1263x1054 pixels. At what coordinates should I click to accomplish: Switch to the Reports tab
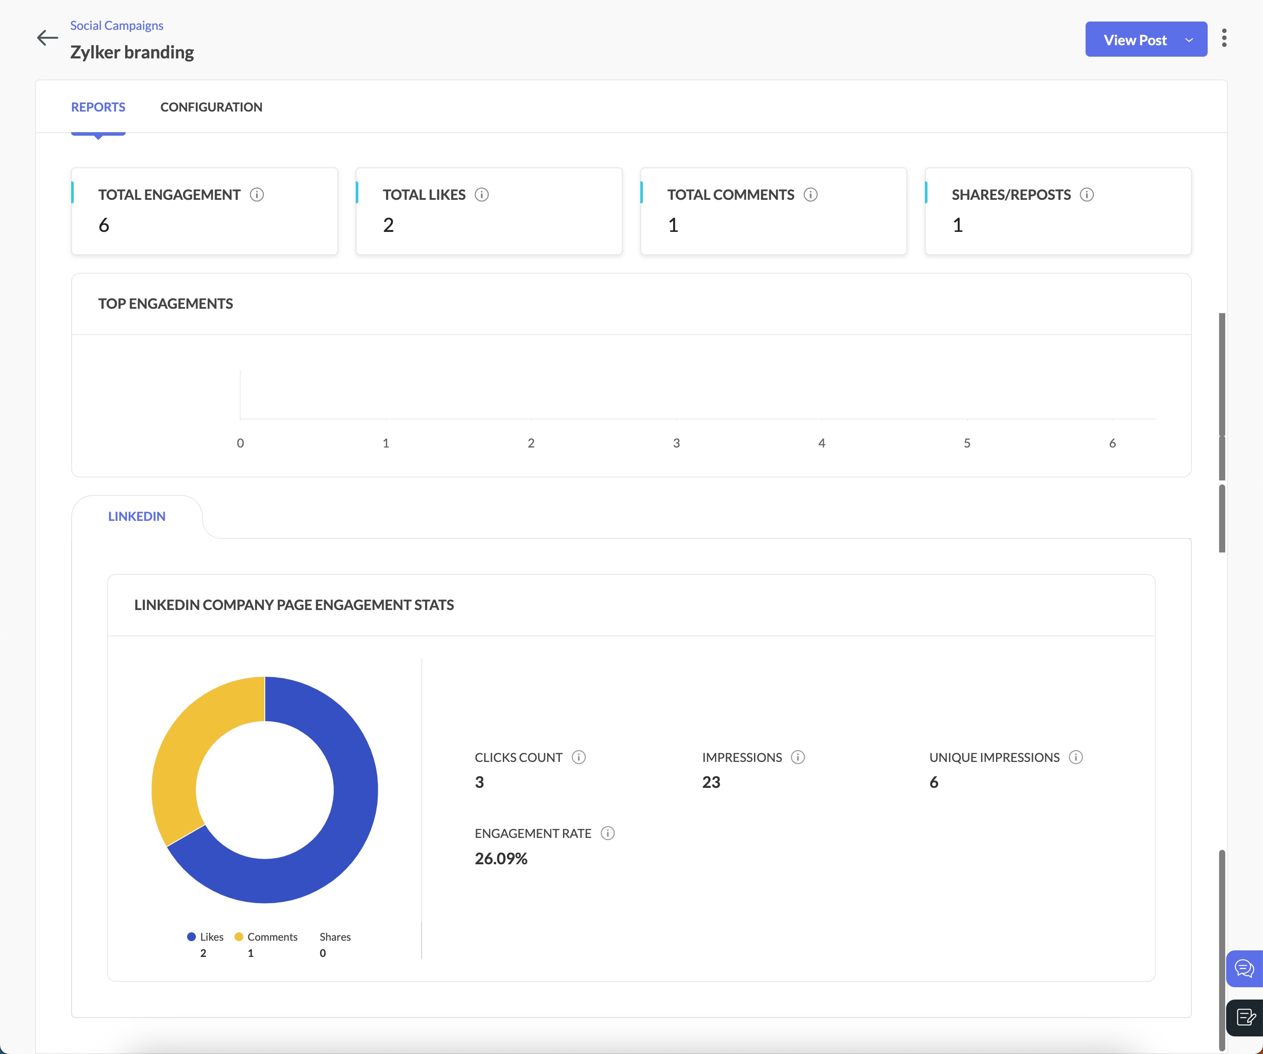tap(98, 107)
